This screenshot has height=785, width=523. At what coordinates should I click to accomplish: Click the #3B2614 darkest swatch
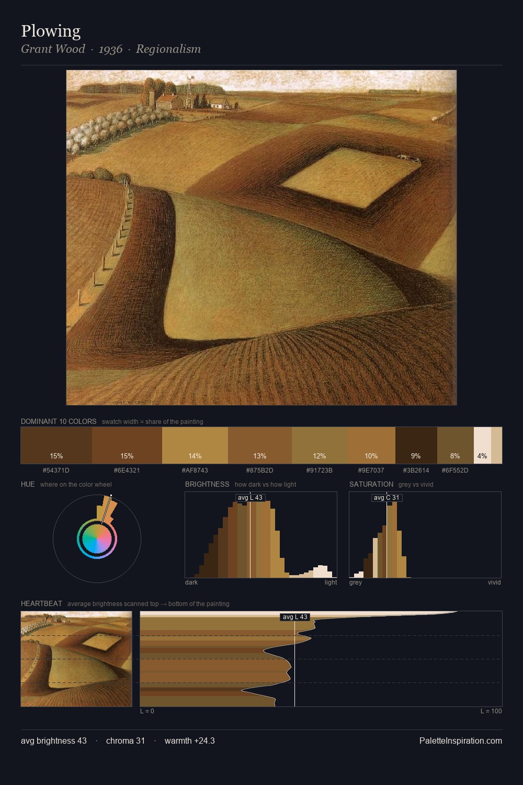pyautogui.click(x=416, y=445)
